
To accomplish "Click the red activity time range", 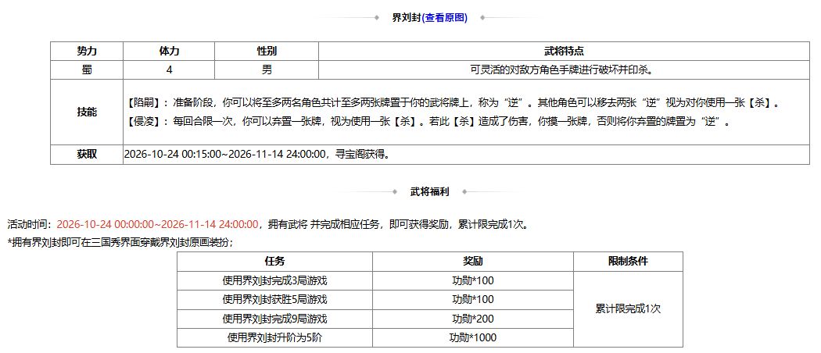I will 158,225.
